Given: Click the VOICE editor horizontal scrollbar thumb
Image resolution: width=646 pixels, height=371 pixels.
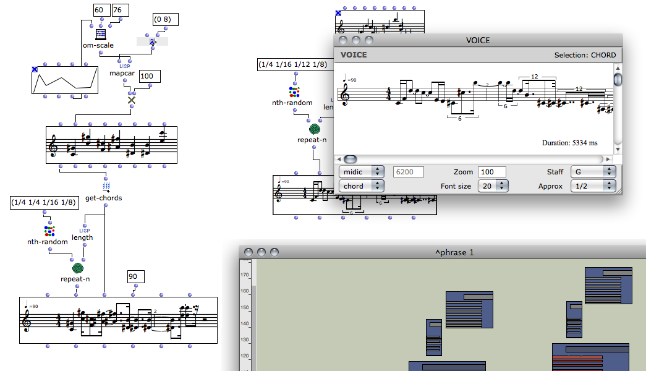Looking at the screenshot, I should [x=350, y=159].
